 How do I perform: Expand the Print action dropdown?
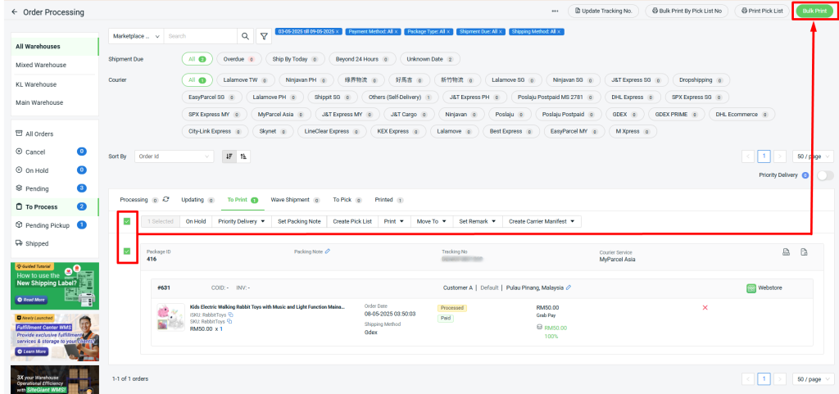click(394, 221)
